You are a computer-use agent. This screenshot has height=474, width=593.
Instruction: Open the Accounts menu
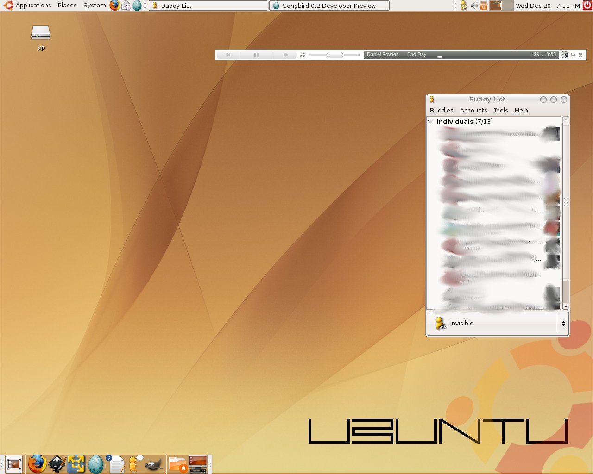point(473,110)
